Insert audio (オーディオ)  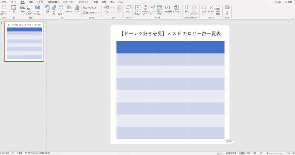pos(211,10)
